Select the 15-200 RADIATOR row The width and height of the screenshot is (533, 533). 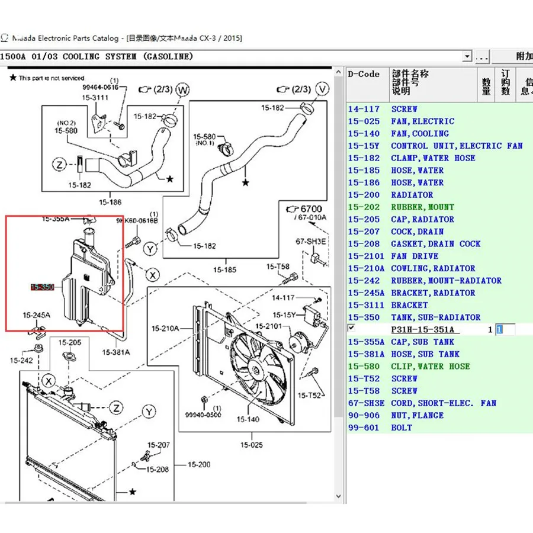point(439,195)
